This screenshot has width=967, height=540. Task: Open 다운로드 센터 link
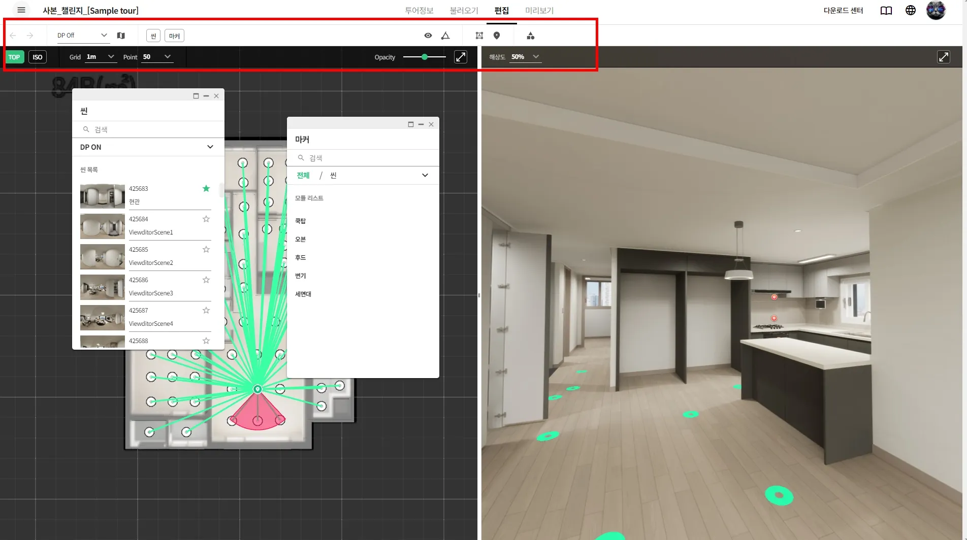pos(843,11)
